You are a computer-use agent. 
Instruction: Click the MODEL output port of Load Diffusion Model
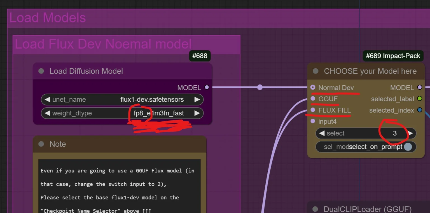click(x=207, y=87)
